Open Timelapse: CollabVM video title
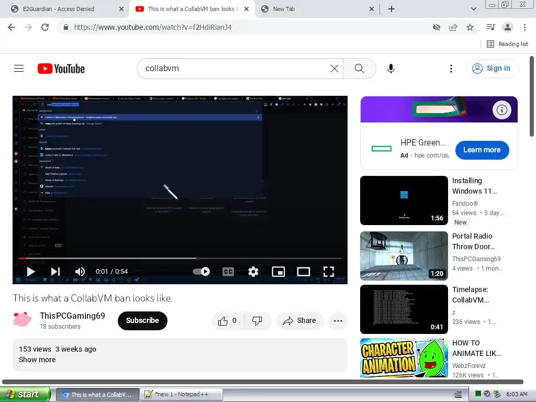Image resolution: width=536 pixels, height=402 pixels. pyautogui.click(x=471, y=295)
